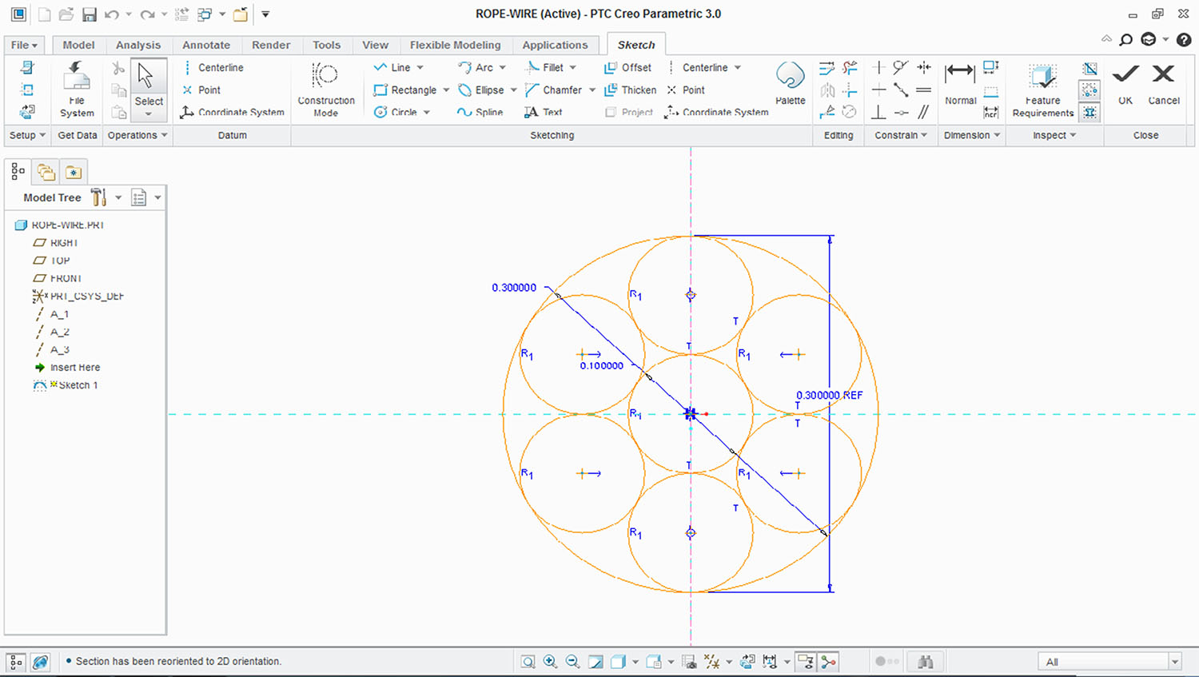Open Feature Requirements inspector
The height and width of the screenshot is (677, 1199).
[x=1042, y=90]
